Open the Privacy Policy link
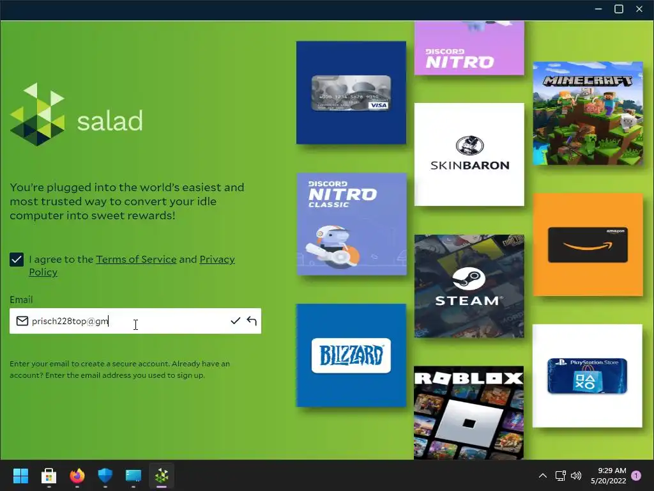The width and height of the screenshot is (654, 491). pos(132,265)
